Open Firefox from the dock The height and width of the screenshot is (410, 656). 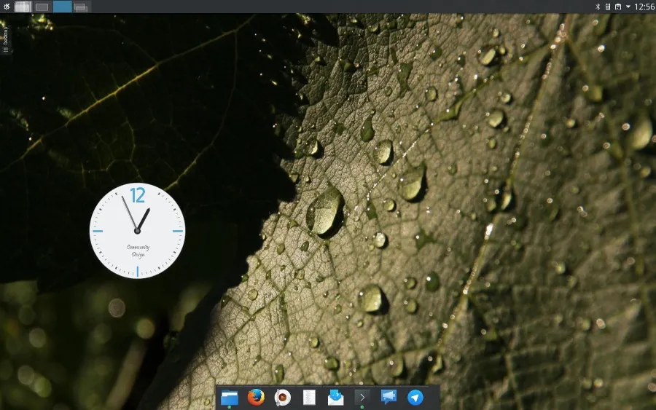255,397
